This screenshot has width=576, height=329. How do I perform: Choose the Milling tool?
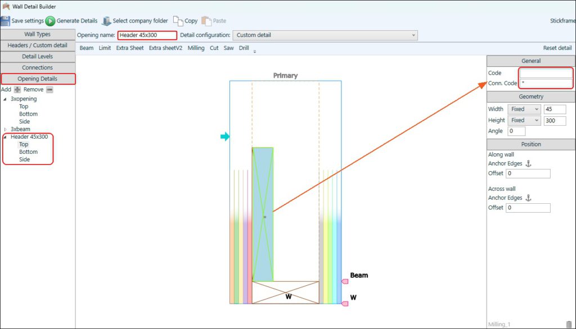196,48
